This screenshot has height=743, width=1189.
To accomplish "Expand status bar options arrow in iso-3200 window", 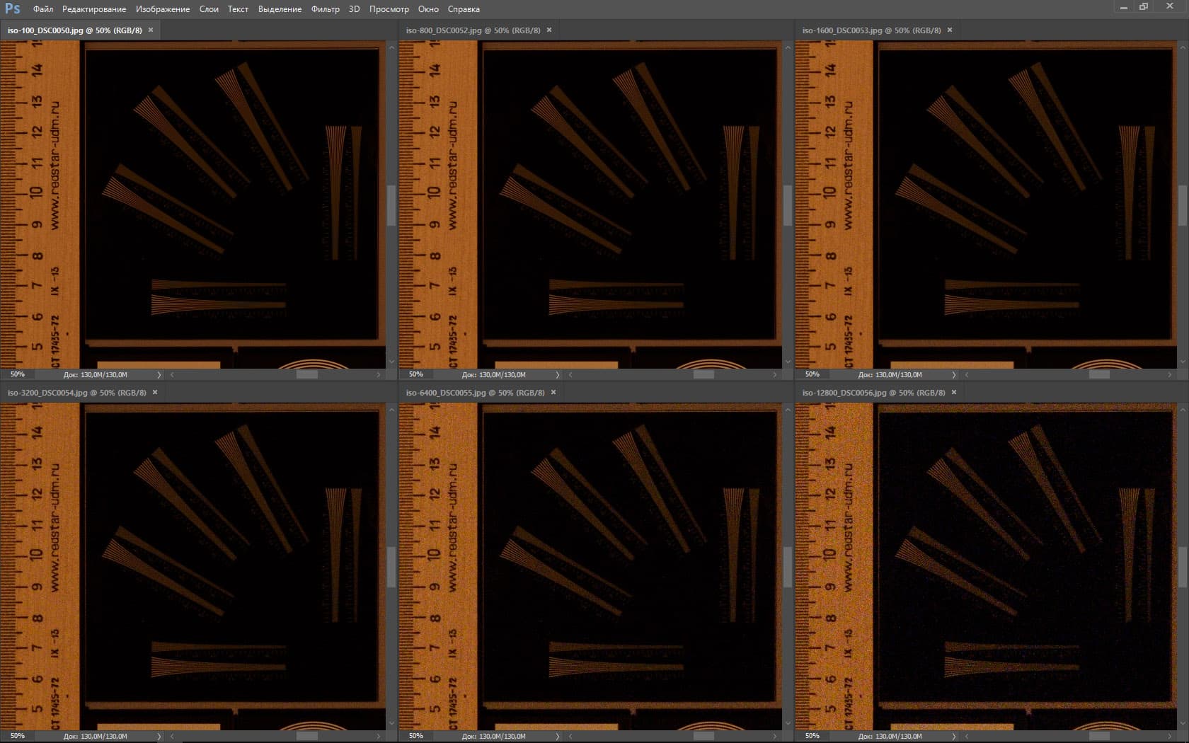I will [x=159, y=736].
